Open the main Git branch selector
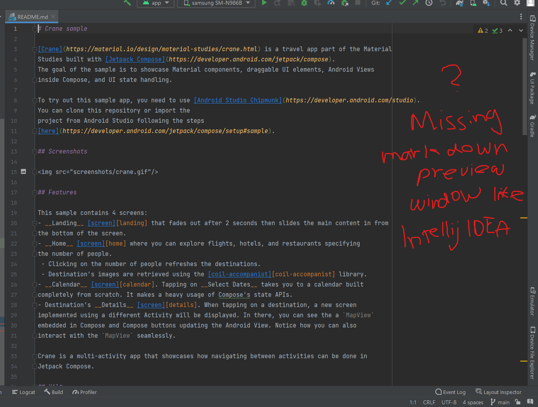 pos(500,402)
